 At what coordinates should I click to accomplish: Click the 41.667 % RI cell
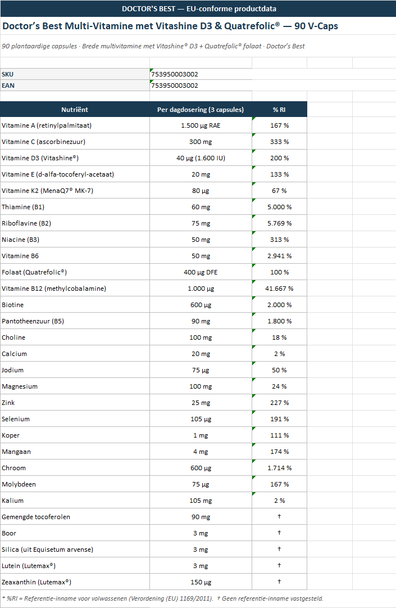click(280, 288)
